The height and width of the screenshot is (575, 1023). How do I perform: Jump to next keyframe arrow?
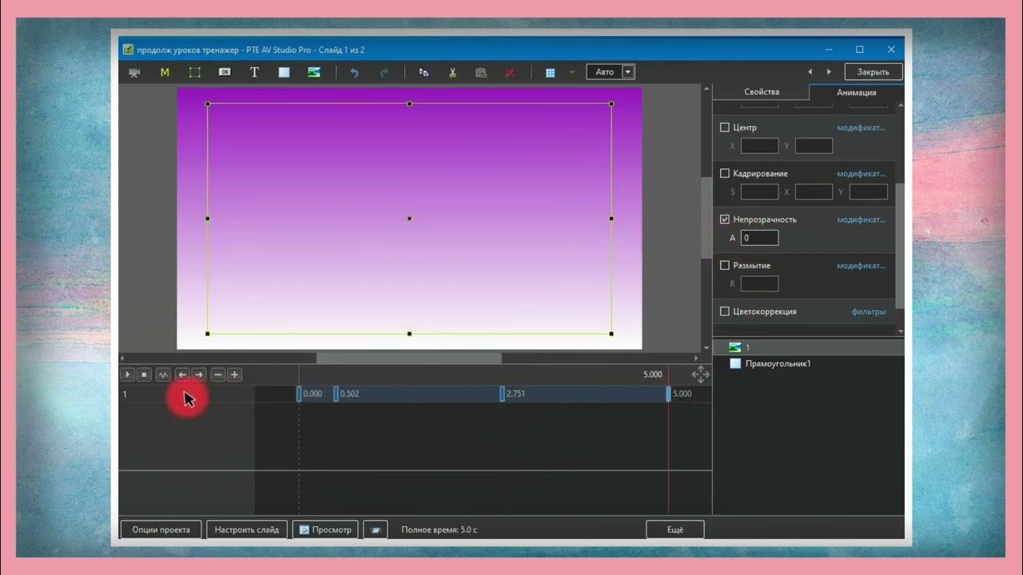tap(198, 375)
